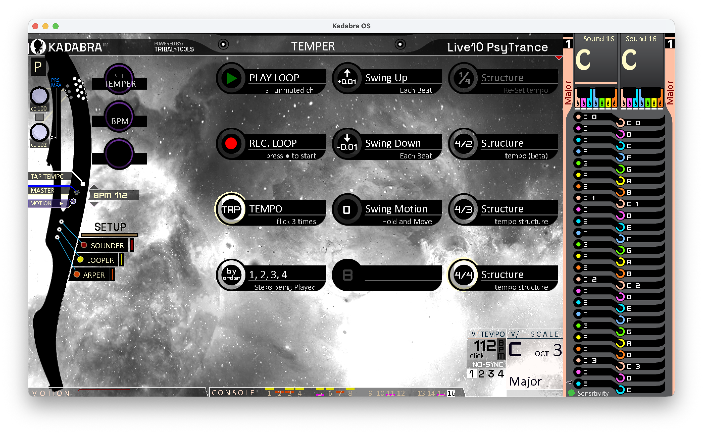Click the SETUP heading button
This screenshot has height=434, width=703.
110,227
